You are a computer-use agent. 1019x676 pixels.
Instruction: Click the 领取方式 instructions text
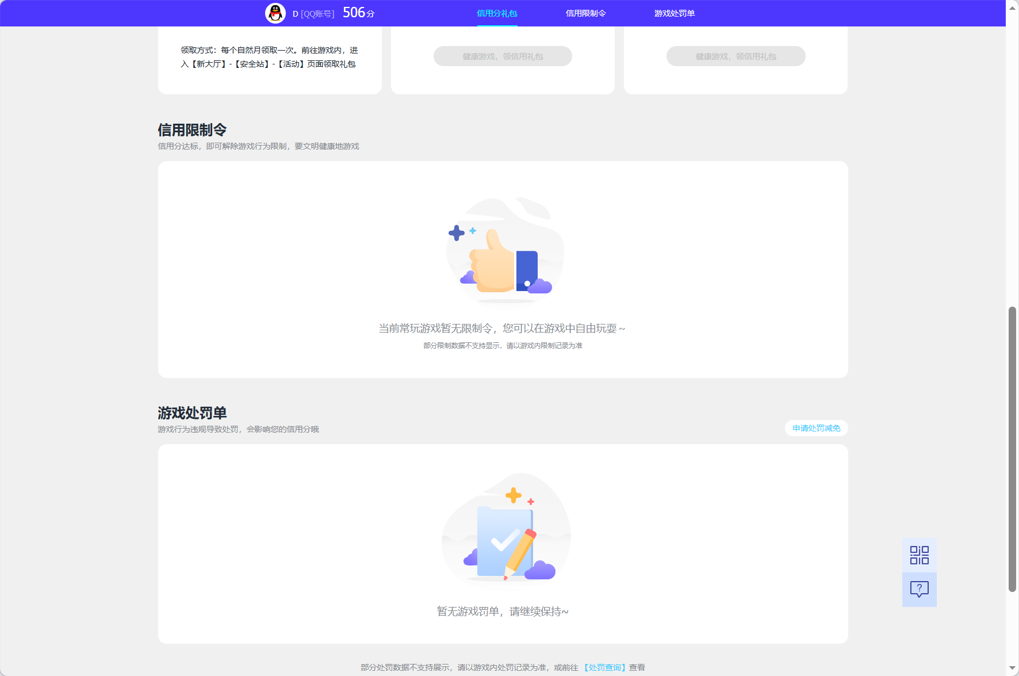[x=269, y=57]
